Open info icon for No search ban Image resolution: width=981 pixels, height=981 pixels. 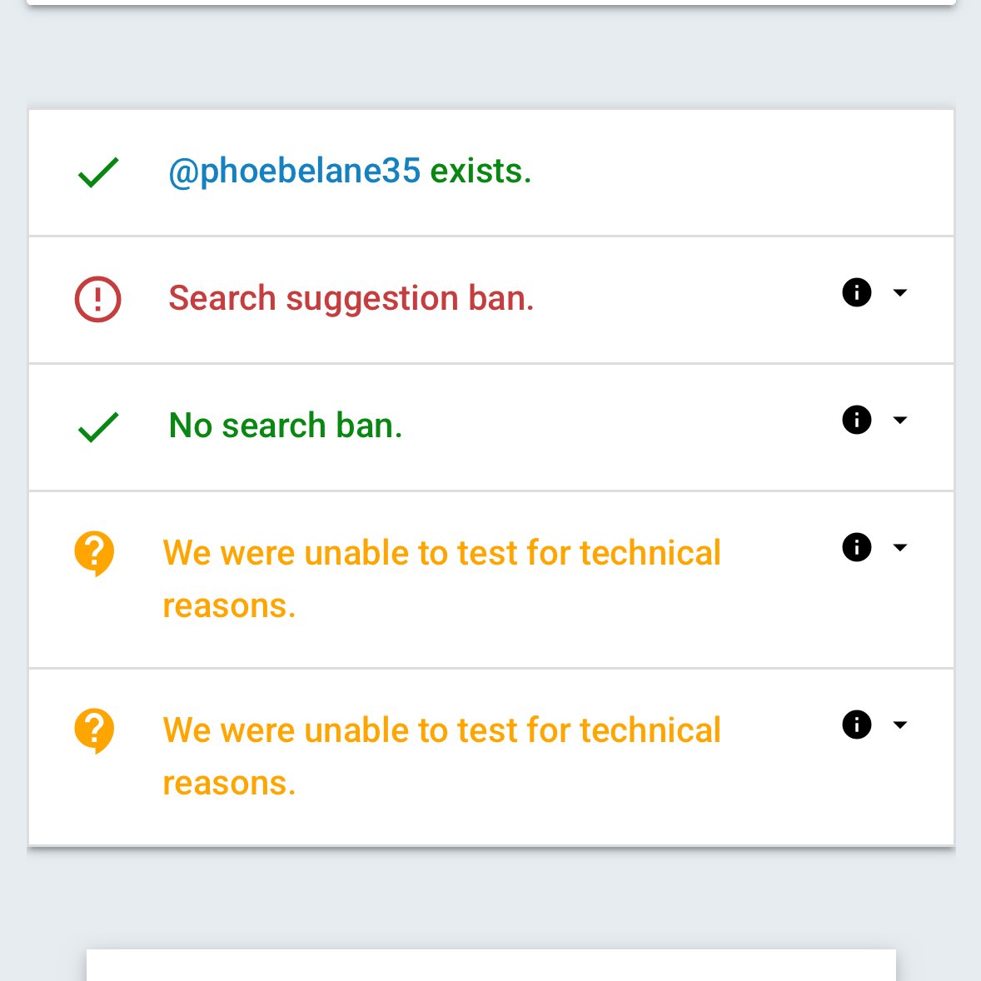(856, 420)
